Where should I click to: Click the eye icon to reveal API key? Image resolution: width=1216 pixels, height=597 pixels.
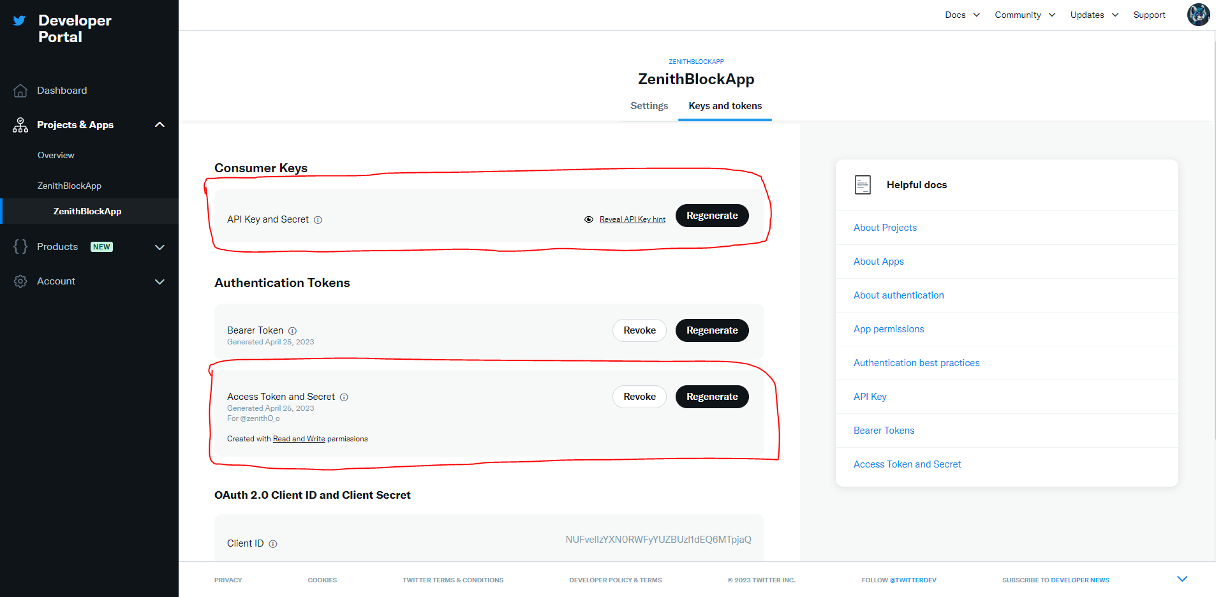tap(589, 219)
